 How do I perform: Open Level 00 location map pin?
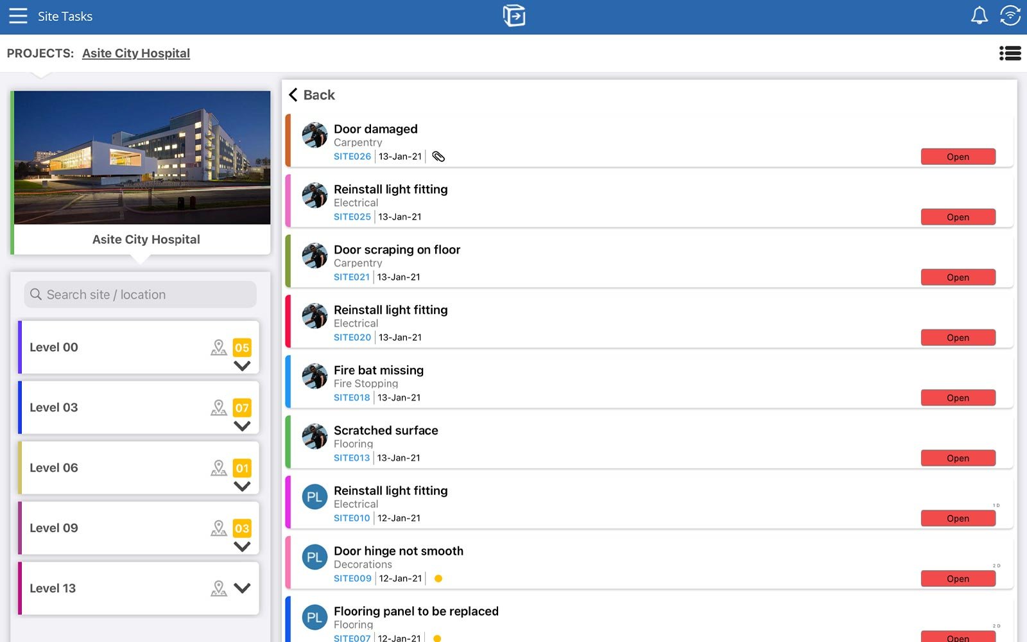click(x=219, y=347)
